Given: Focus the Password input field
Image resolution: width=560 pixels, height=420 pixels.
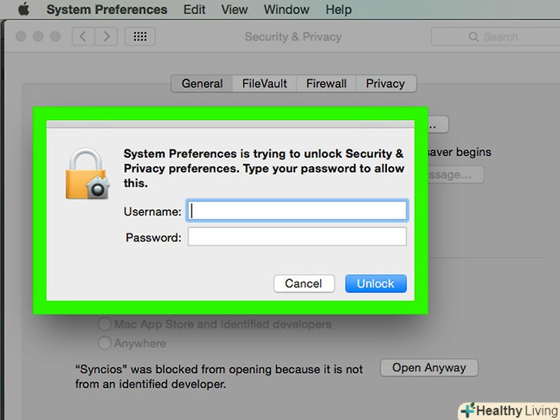Looking at the screenshot, I should 297,237.
